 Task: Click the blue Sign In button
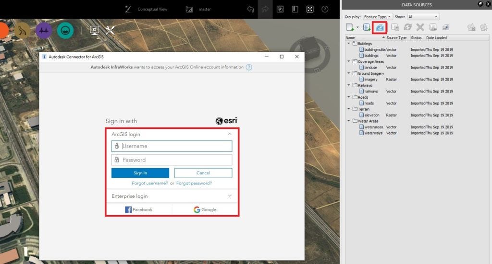pyautogui.click(x=140, y=173)
